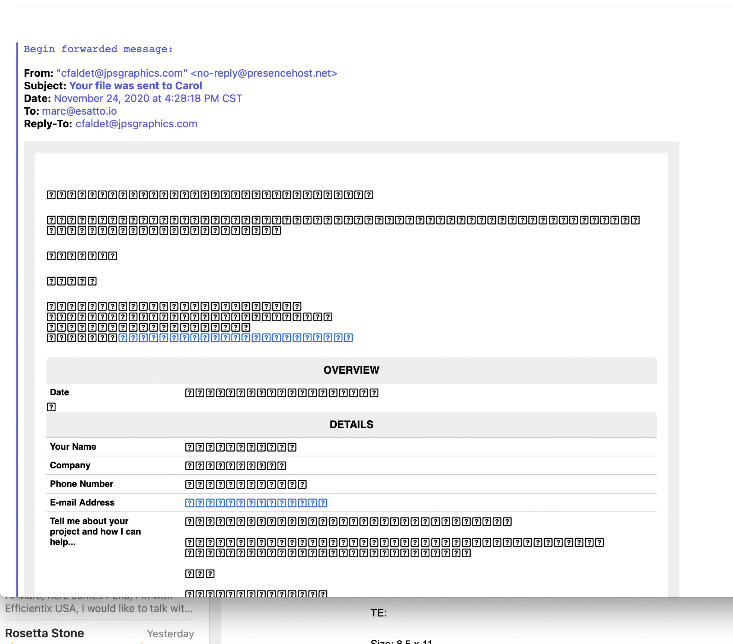Image resolution: width=733 pixels, height=644 pixels.
Task: Click the Company field label
Action: coord(70,465)
